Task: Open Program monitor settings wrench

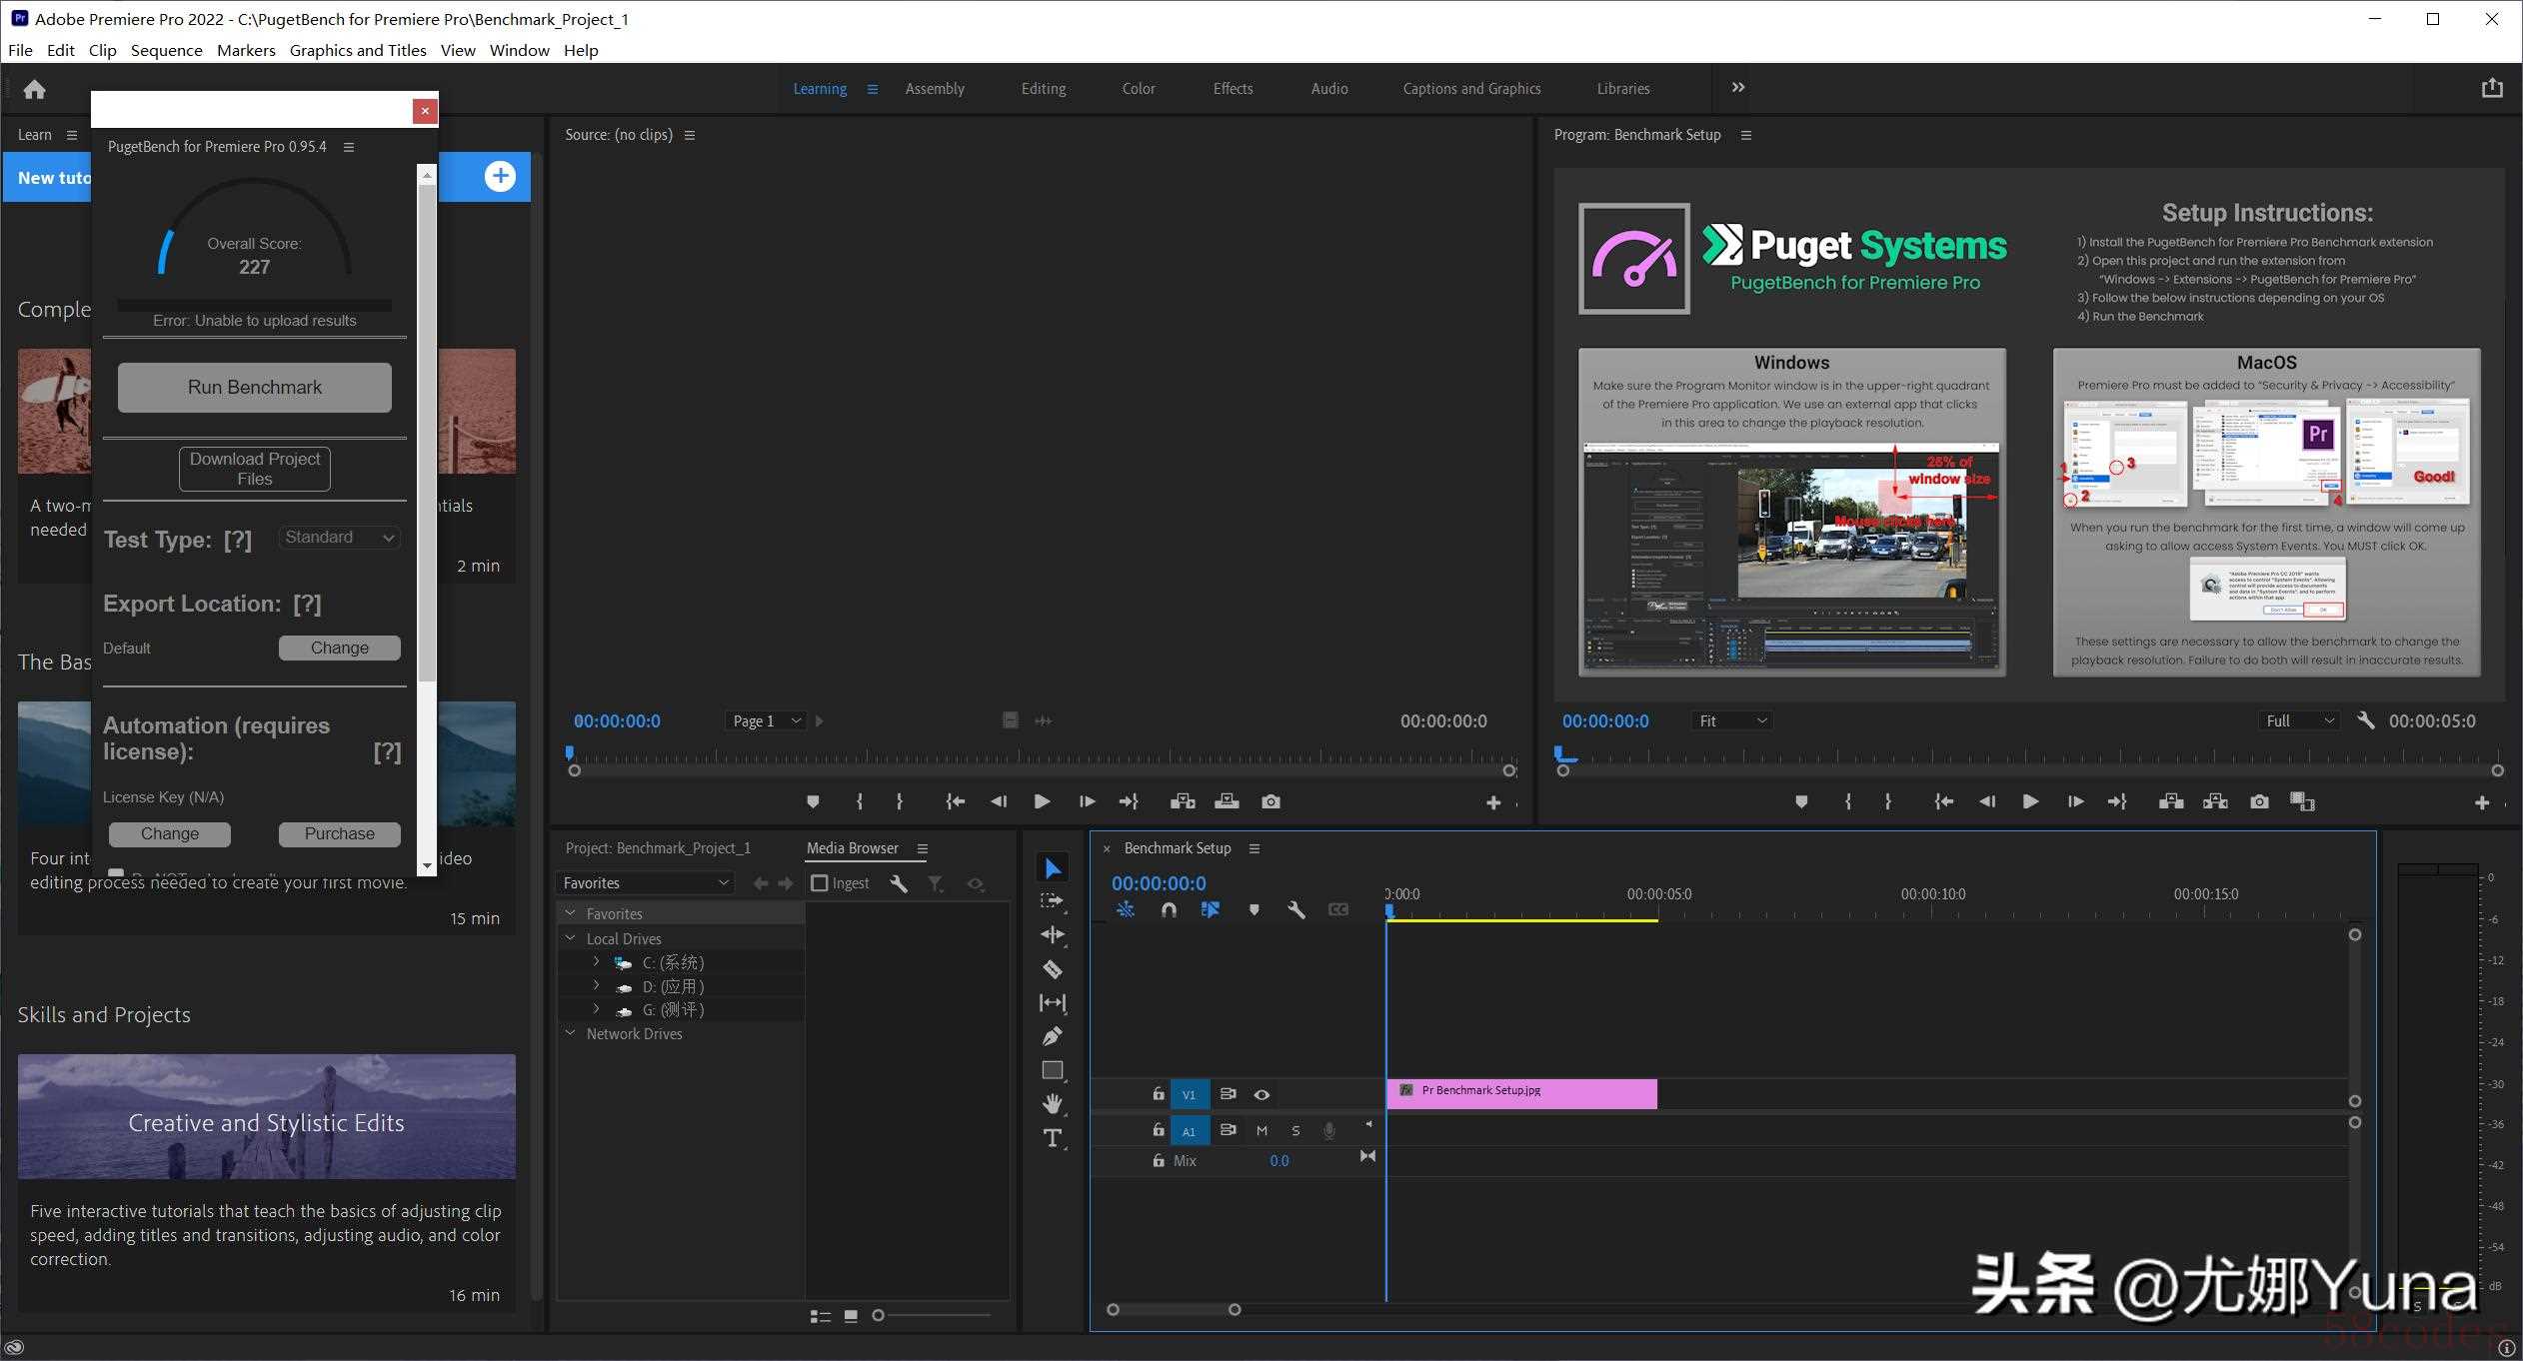Action: pyautogui.click(x=2365, y=719)
